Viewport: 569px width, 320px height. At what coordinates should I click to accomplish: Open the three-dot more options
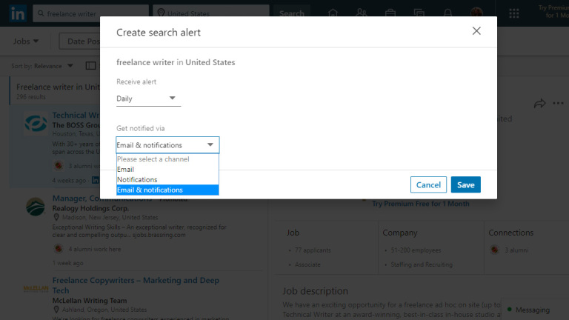(558, 104)
